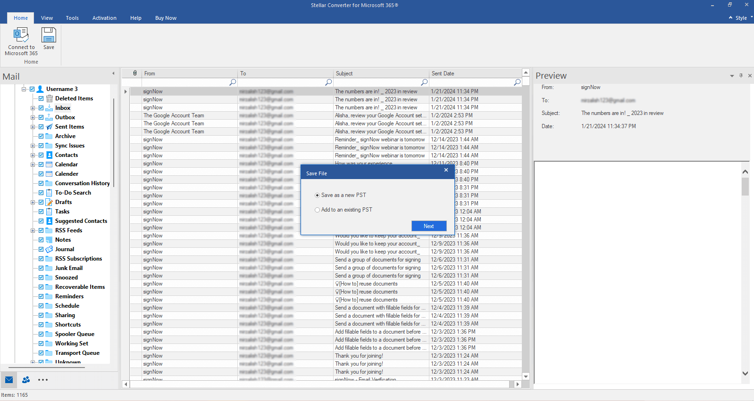
Task: Select the Transport Queue folder
Action: coord(77,353)
